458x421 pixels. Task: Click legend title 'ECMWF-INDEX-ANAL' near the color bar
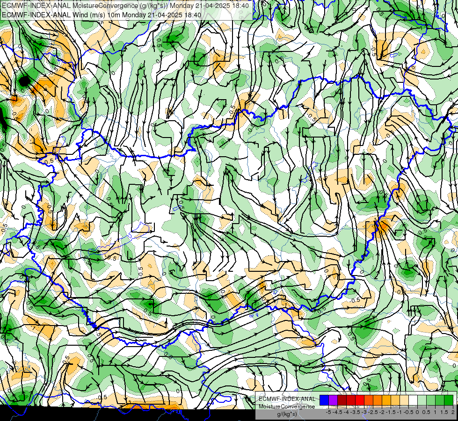[287, 399]
